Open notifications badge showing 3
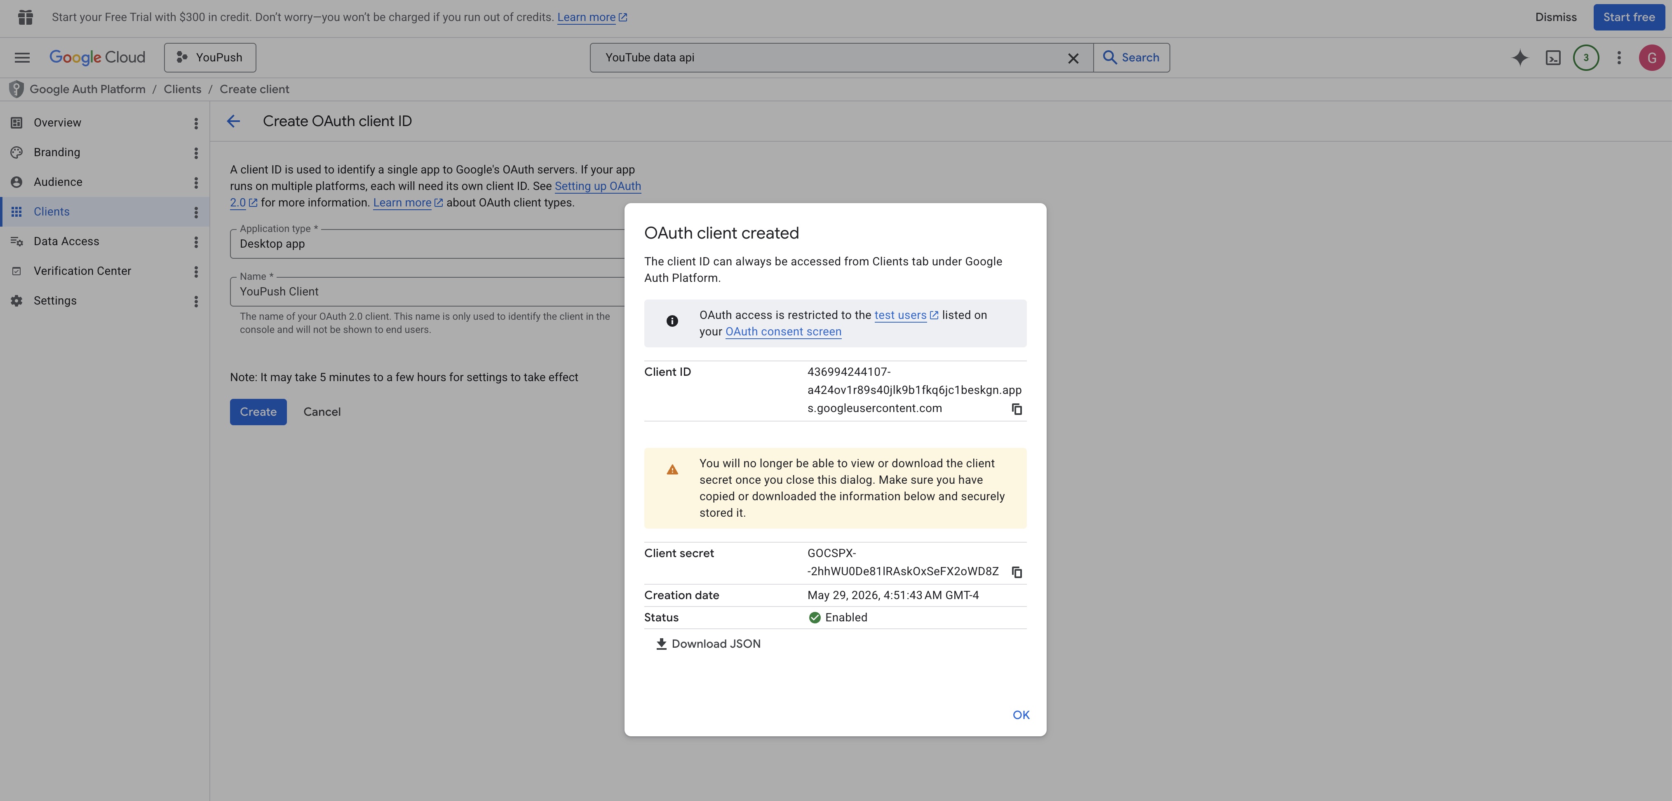Image resolution: width=1672 pixels, height=801 pixels. (x=1586, y=58)
